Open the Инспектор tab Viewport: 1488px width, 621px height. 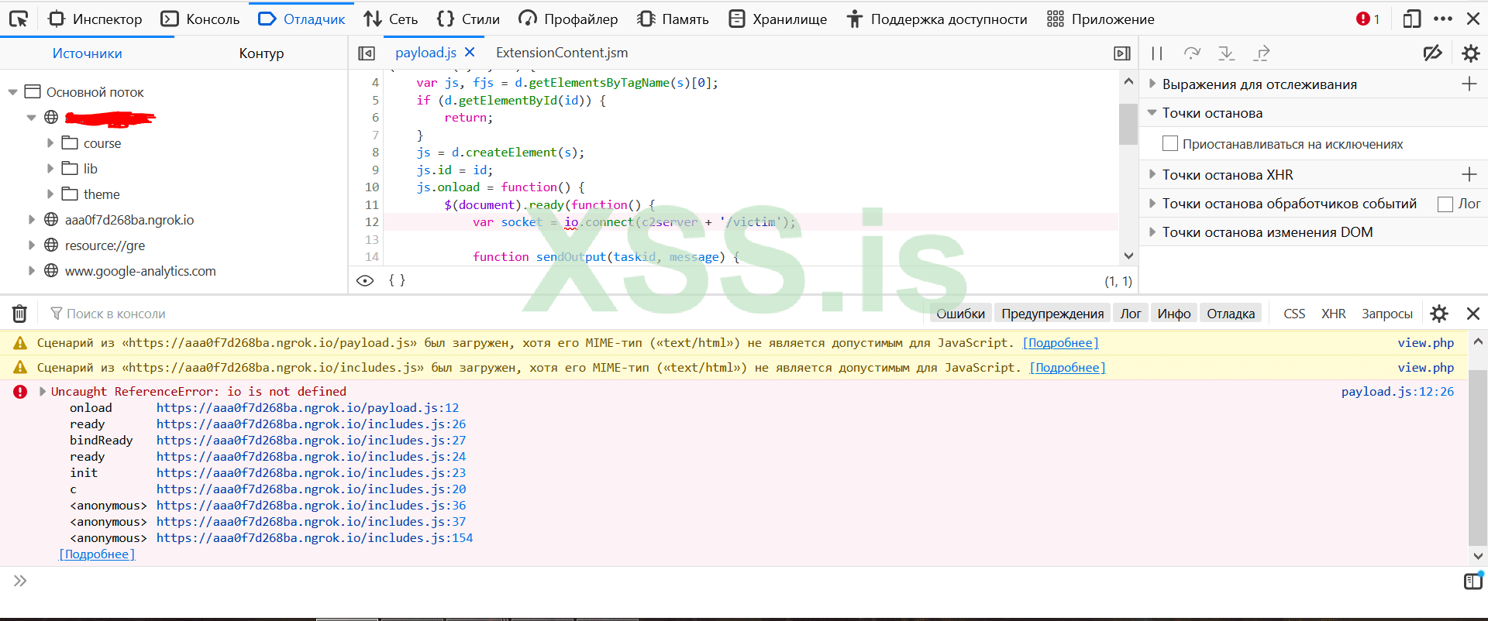pos(95,19)
